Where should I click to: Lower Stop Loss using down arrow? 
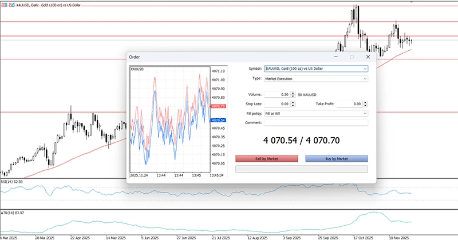tap(293, 106)
